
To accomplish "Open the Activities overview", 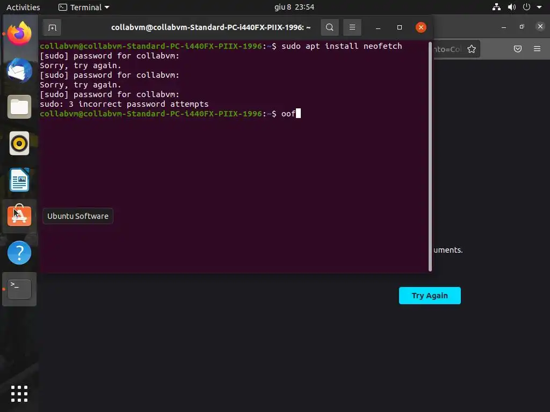I will click(x=23, y=7).
